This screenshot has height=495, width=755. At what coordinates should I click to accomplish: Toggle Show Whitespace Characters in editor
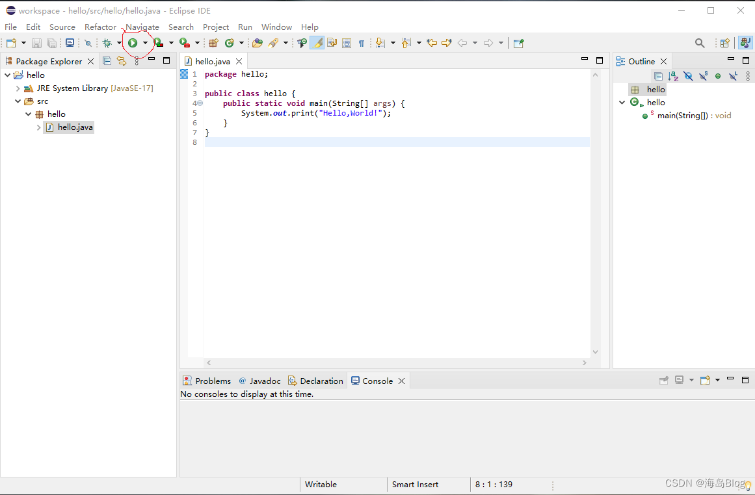point(362,43)
